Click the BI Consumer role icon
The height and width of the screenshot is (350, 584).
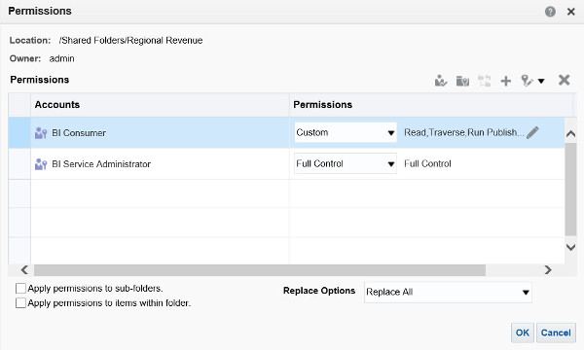click(41, 133)
